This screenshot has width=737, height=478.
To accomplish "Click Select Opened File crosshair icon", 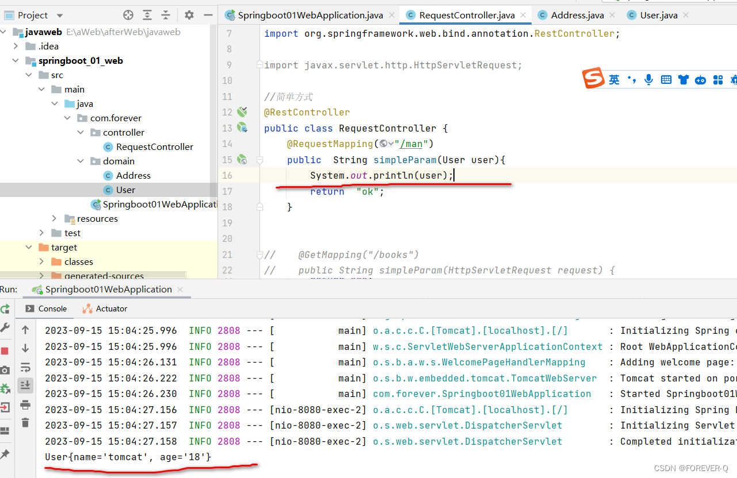I will 129,15.
